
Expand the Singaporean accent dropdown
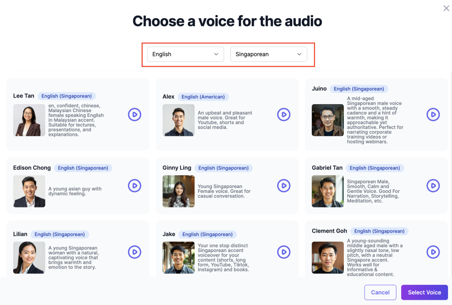click(x=268, y=54)
